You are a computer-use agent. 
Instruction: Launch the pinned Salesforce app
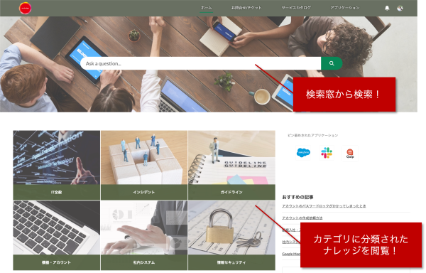pos(303,153)
